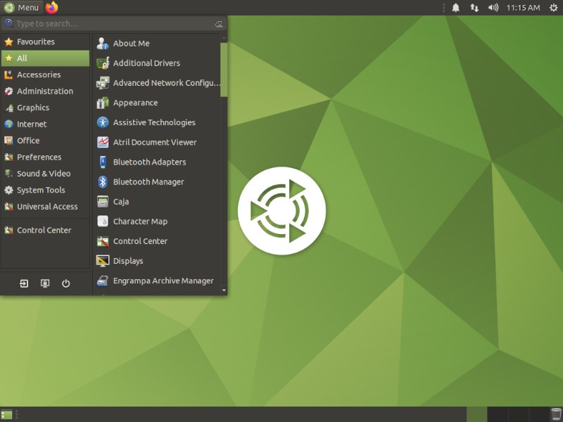The height and width of the screenshot is (422, 563).
Task: Click the clock showing 11:15 AM
Action: [523, 8]
